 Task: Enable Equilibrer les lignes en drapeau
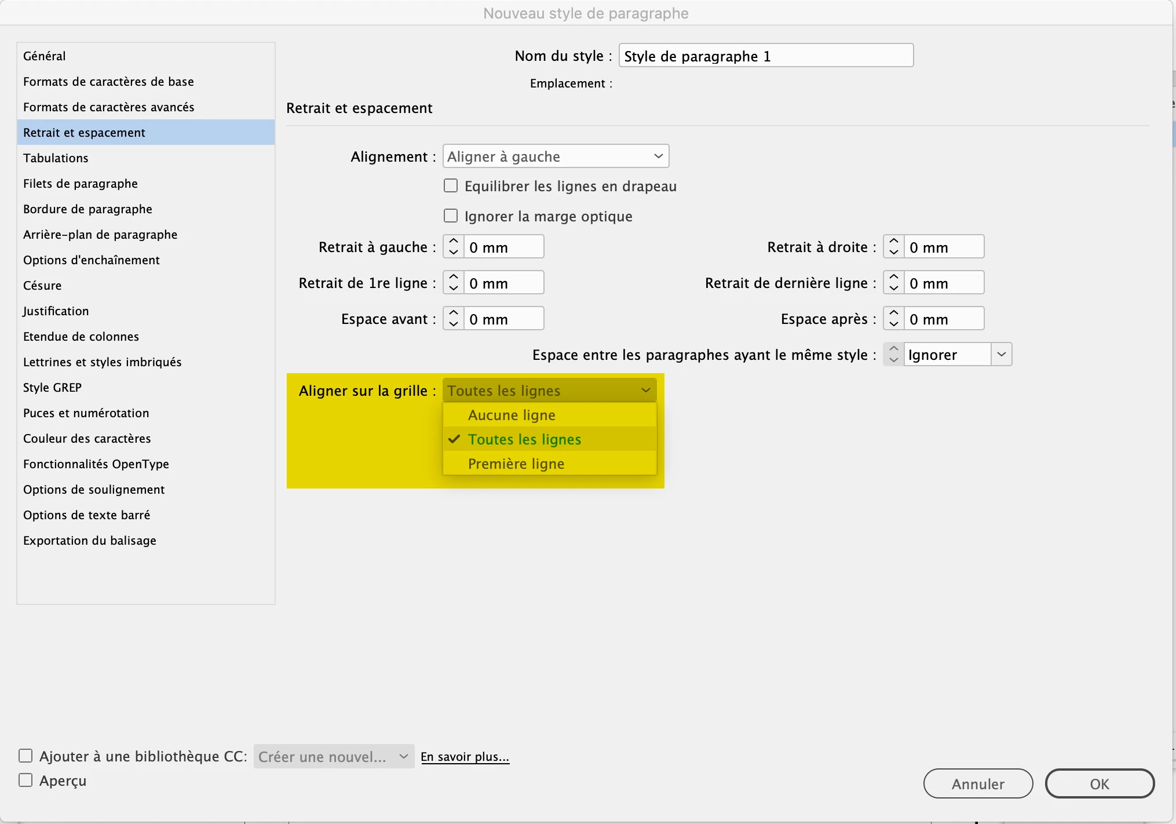(451, 186)
